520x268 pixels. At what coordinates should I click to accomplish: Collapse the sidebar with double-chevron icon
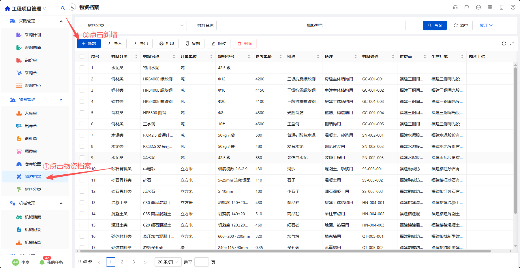[72, 7]
